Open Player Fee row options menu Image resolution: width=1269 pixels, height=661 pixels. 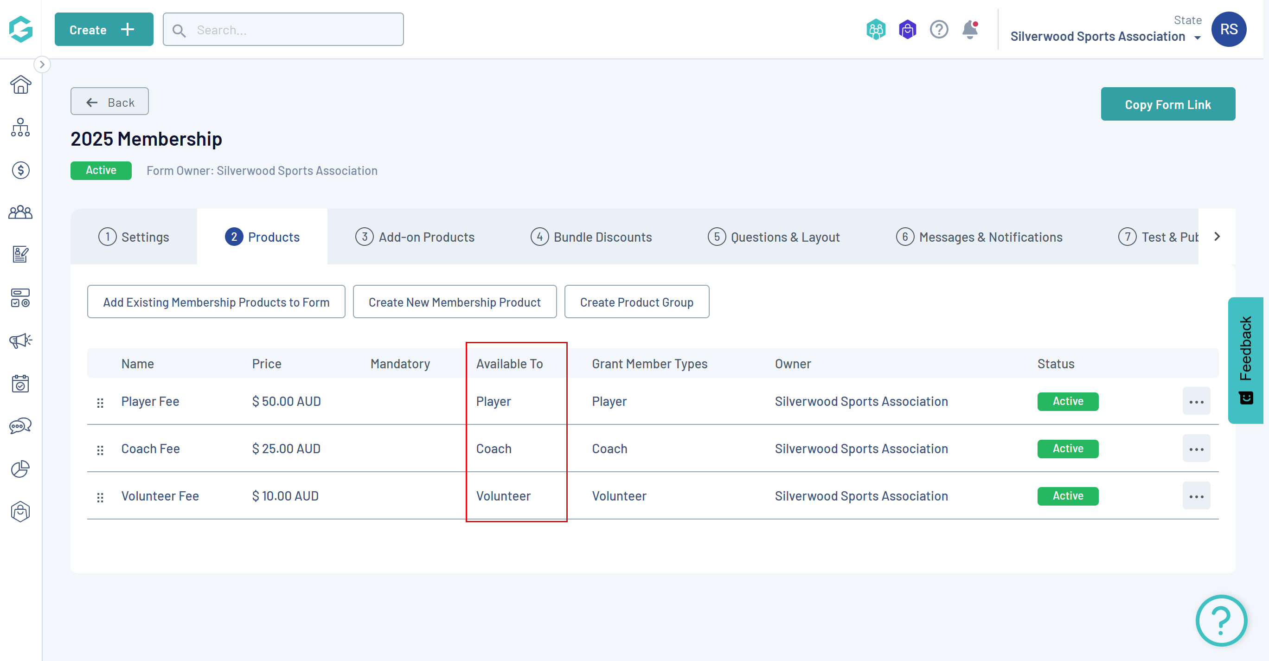(x=1196, y=401)
